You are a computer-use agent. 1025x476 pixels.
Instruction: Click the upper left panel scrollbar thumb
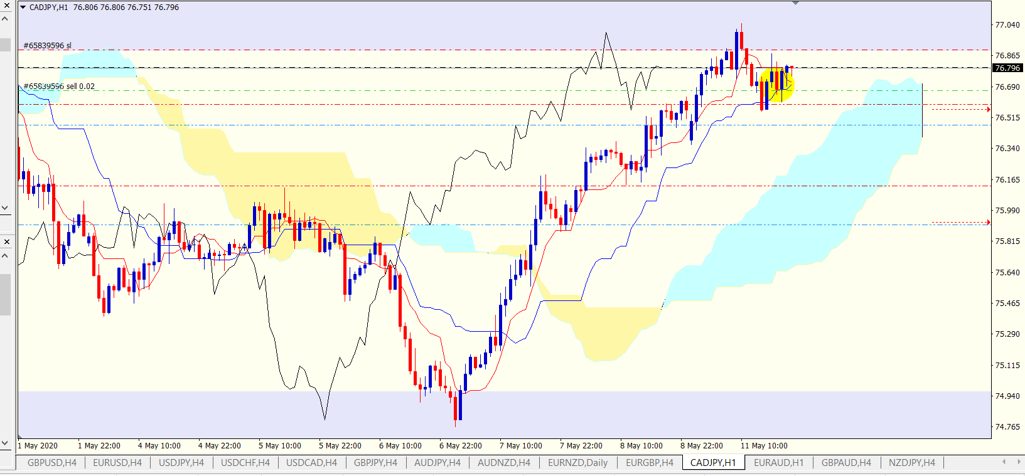point(5,45)
